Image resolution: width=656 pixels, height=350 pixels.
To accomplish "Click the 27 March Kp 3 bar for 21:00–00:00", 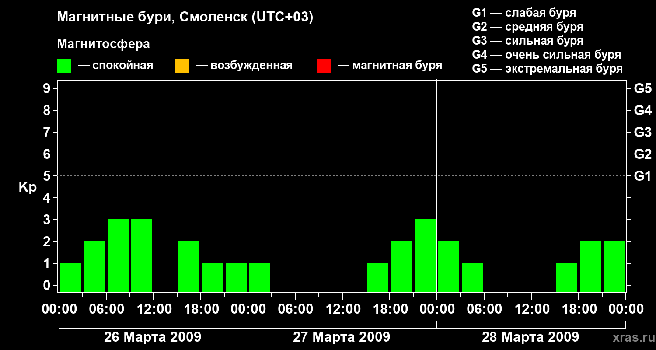I will 425,255.
